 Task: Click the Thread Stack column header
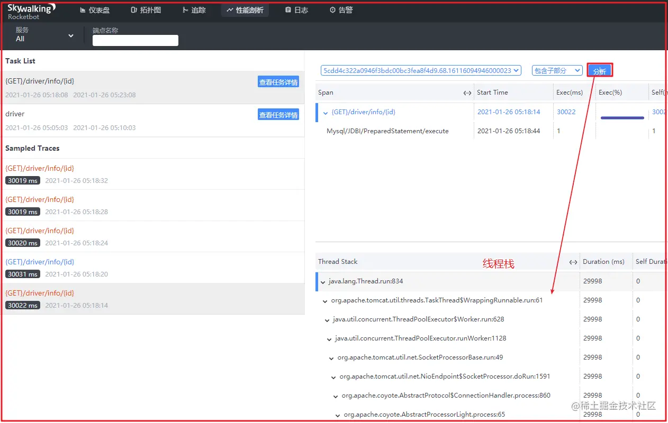(338, 261)
